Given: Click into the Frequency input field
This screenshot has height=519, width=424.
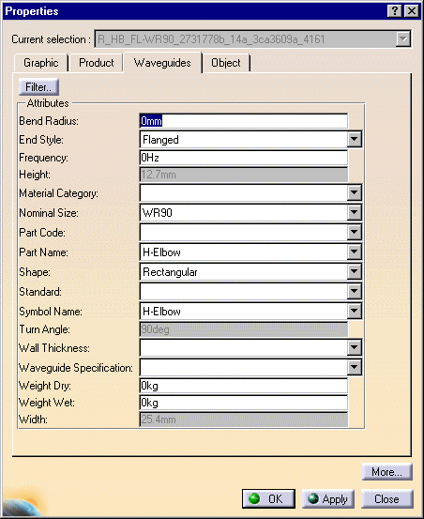Looking at the screenshot, I should coord(244,158).
